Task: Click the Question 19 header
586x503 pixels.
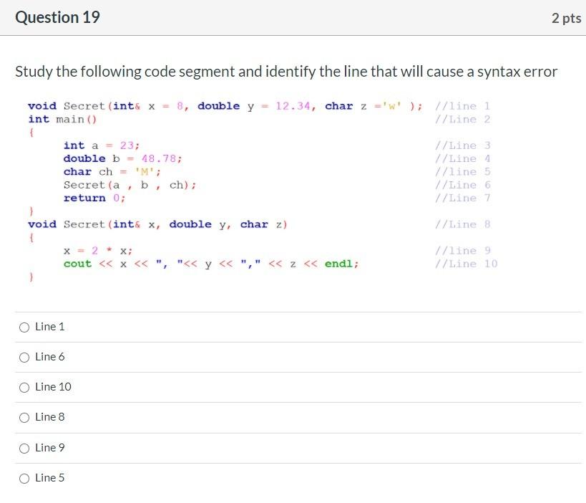Action: (x=57, y=17)
